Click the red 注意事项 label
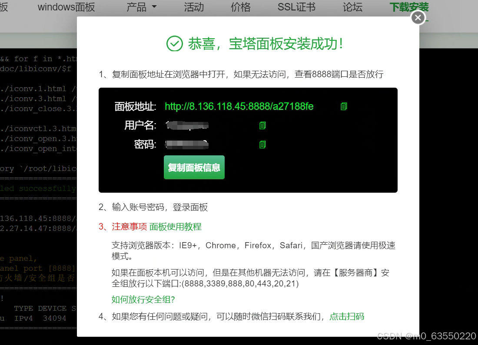The image size is (478, 345). (x=129, y=227)
